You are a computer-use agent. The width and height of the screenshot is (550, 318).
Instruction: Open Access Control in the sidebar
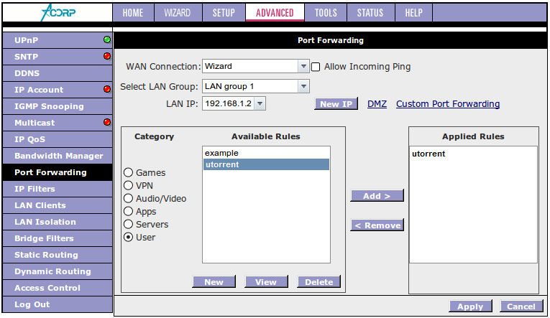58,288
